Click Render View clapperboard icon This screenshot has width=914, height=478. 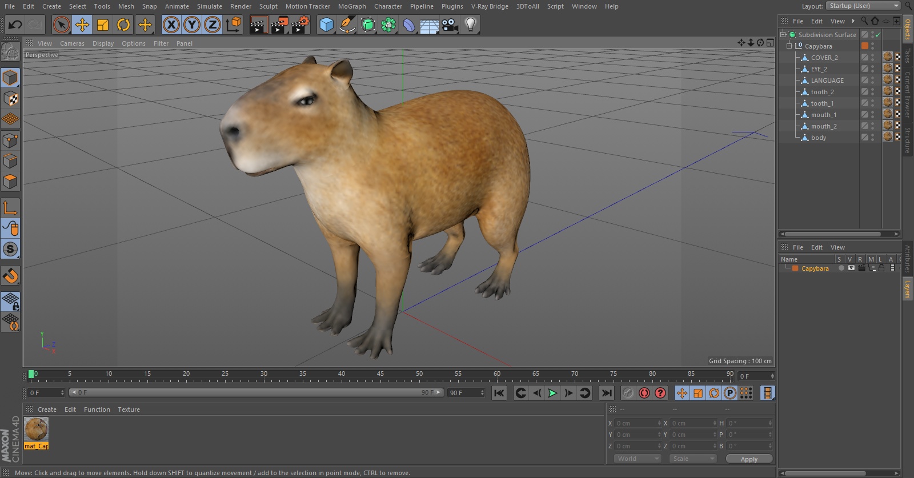point(258,25)
